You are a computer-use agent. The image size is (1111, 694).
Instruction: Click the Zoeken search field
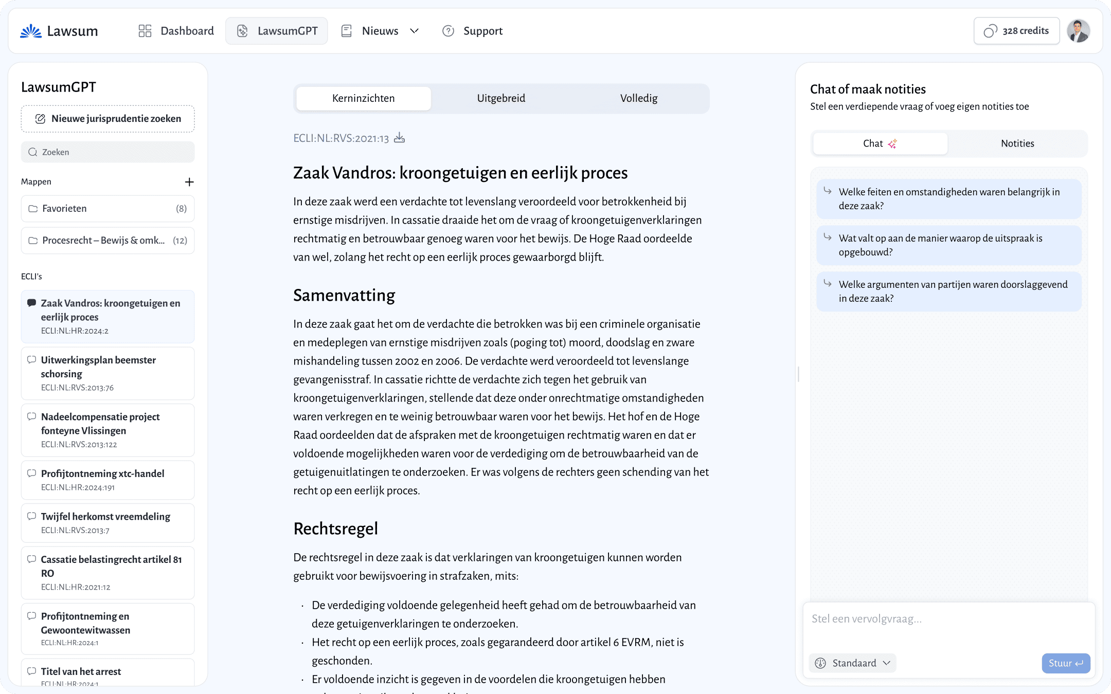coord(108,152)
